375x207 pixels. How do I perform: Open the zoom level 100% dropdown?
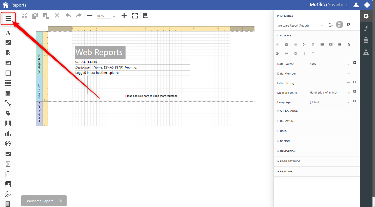click(x=114, y=16)
